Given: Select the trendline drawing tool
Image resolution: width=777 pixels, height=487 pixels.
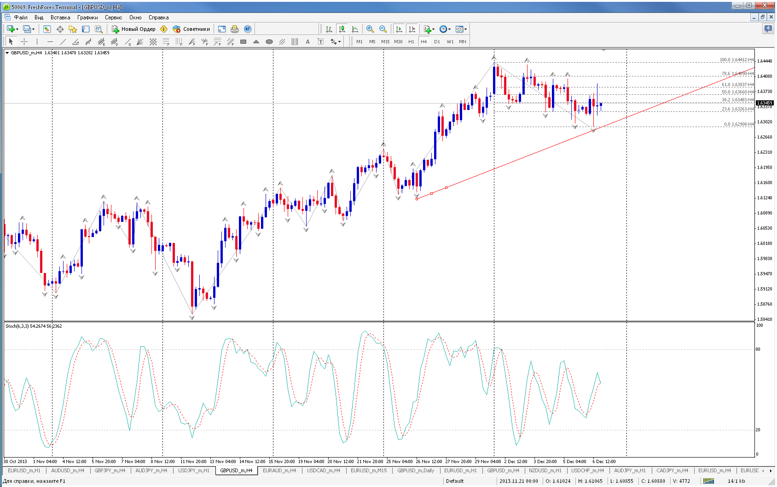Looking at the screenshot, I should click(63, 42).
